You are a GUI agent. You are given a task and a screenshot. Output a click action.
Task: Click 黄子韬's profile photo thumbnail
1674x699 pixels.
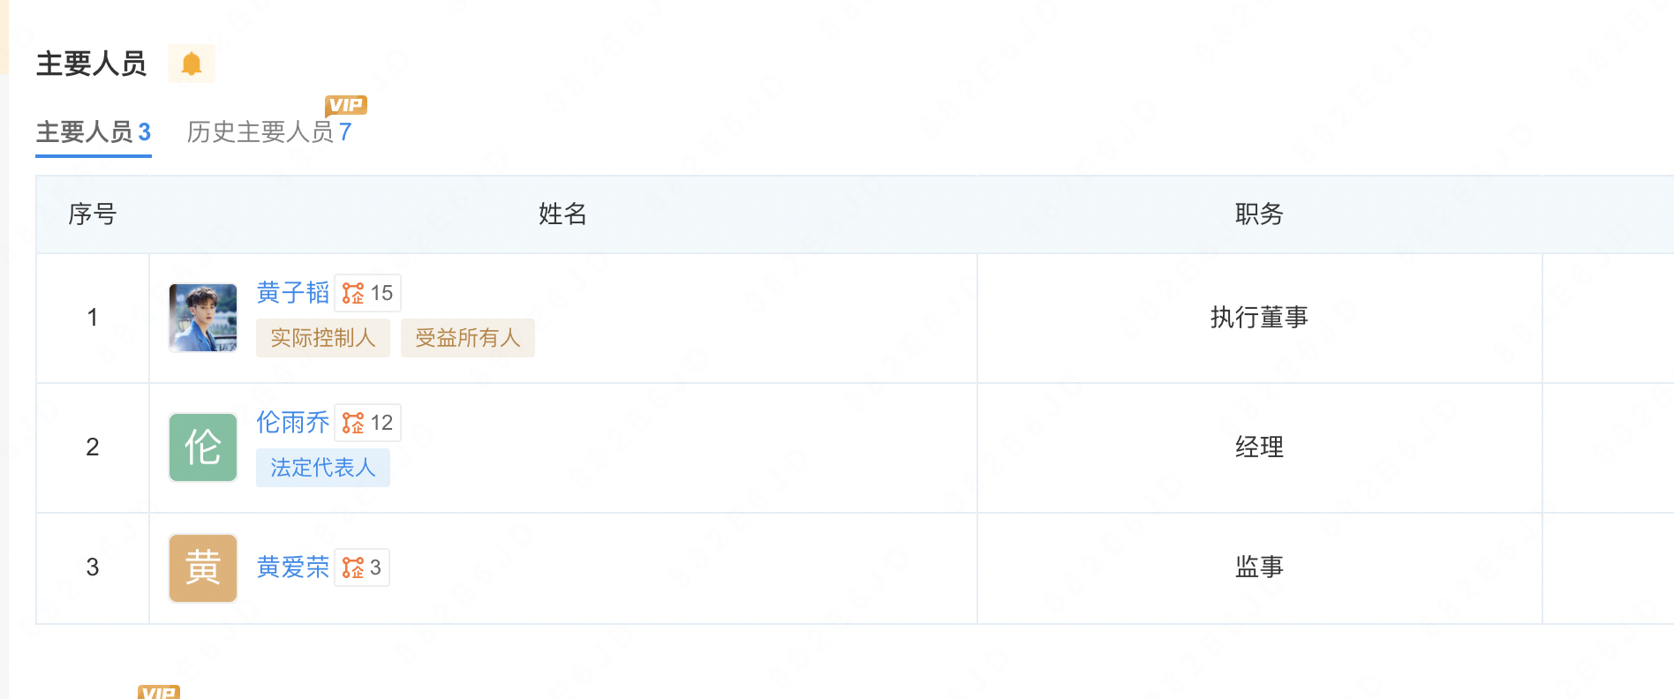pos(203,318)
